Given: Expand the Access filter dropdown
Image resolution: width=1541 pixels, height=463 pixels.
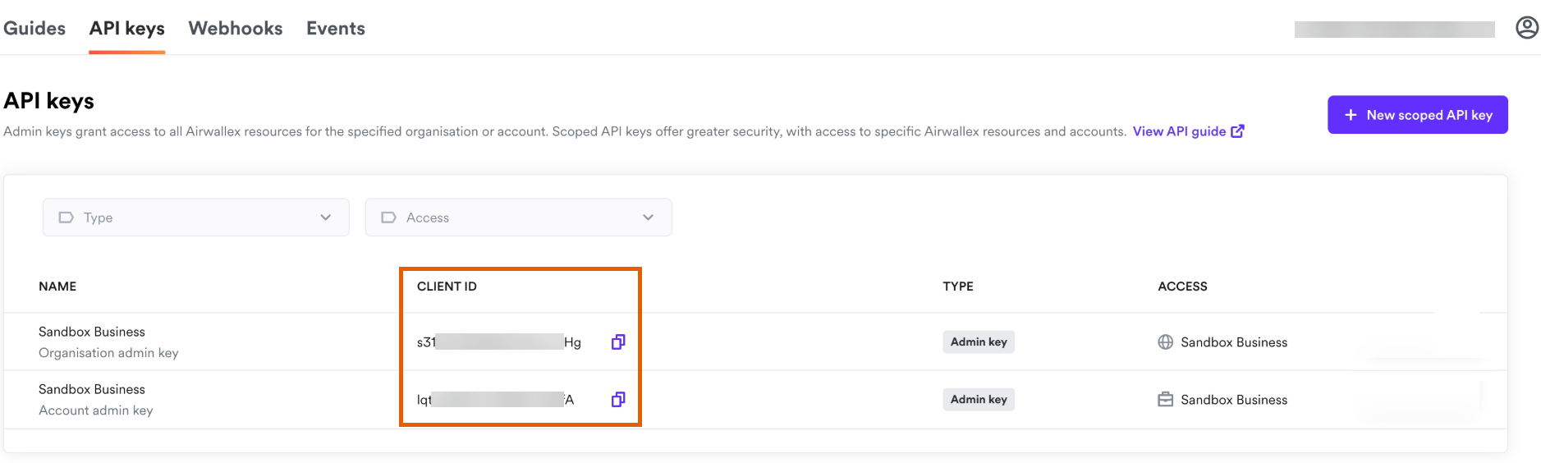Looking at the screenshot, I should tap(518, 218).
